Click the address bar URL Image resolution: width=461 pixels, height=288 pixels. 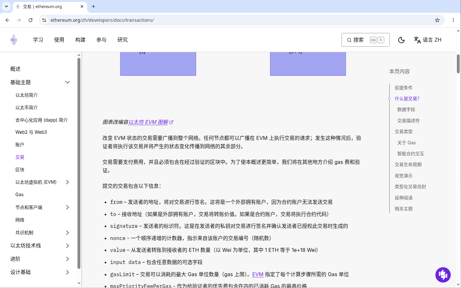(x=102, y=20)
